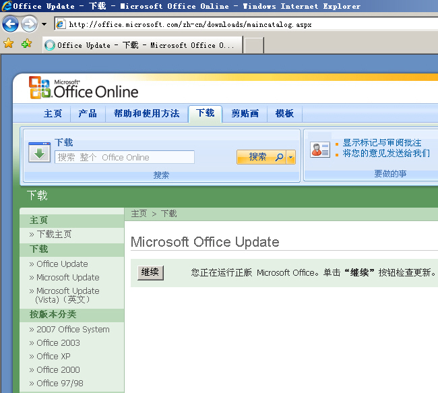Expand the search scope dropdown arrow
Screen dimensions: 438x393
291,157
